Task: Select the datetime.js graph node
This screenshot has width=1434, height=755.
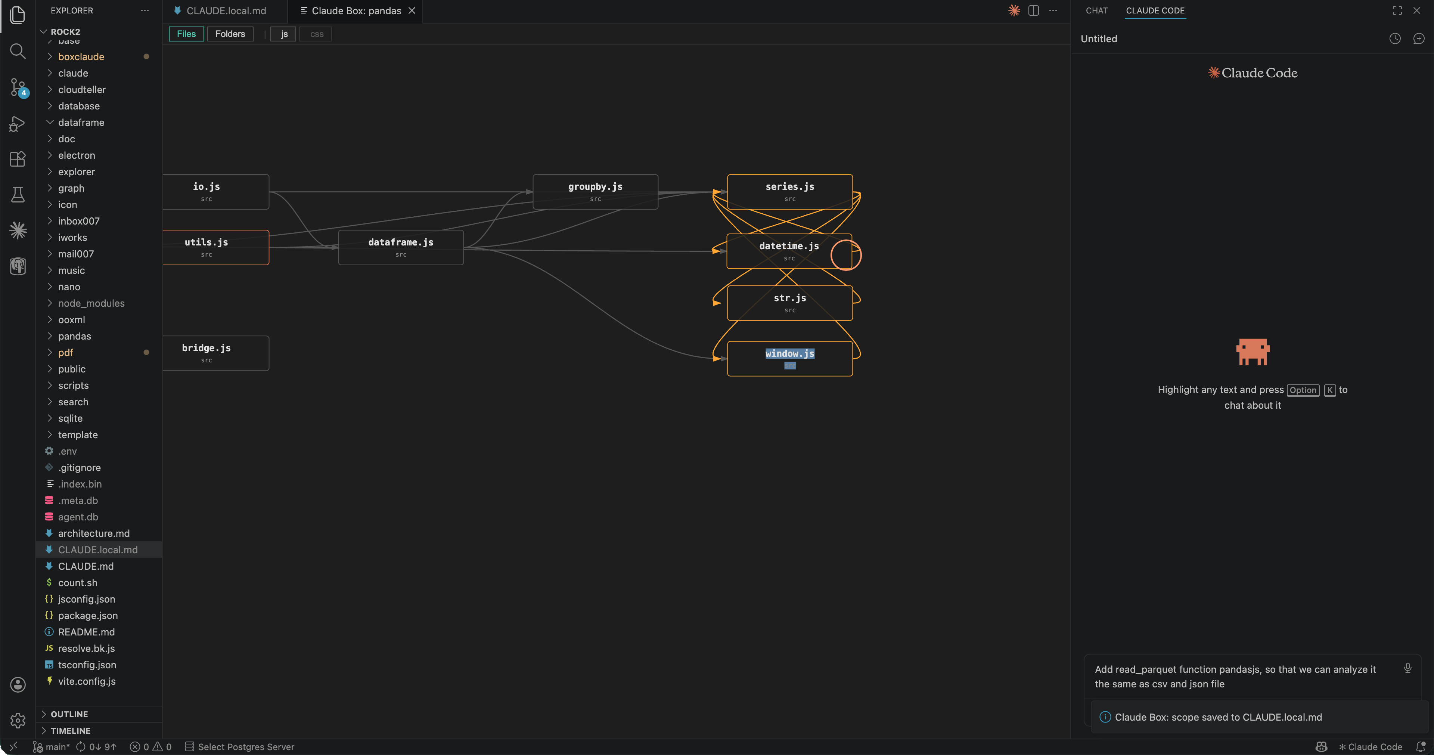Action: tap(789, 251)
